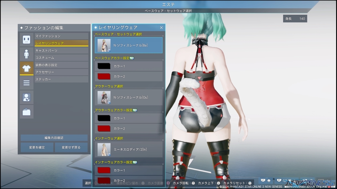This screenshot has height=189, width=337.
Task: Open アクセサリー menu entry
Action: [x=62, y=72]
